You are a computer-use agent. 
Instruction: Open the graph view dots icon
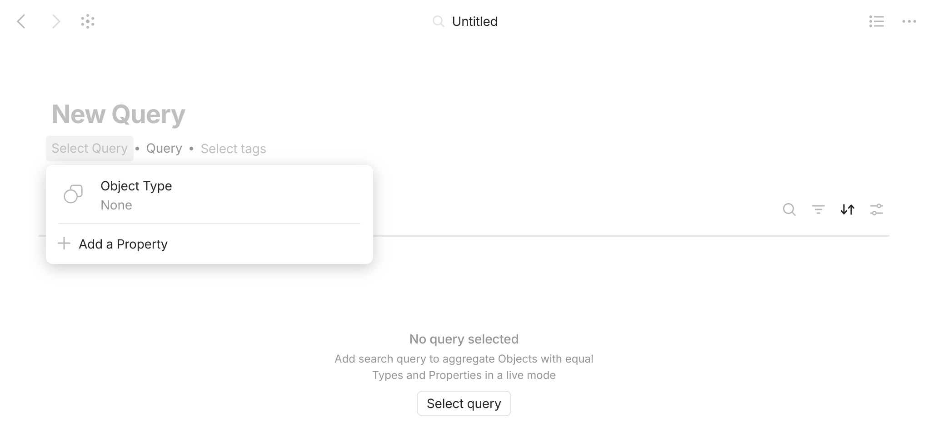tap(88, 21)
